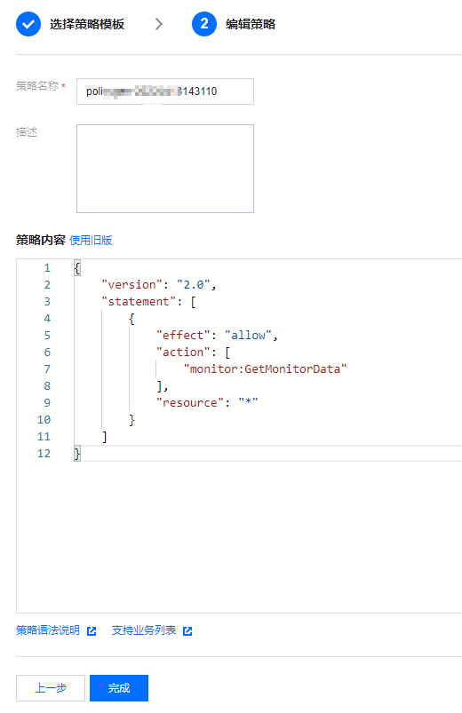Open the 策略语法说明 link
The width and height of the screenshot is (462, 713).
coord(48,630)
